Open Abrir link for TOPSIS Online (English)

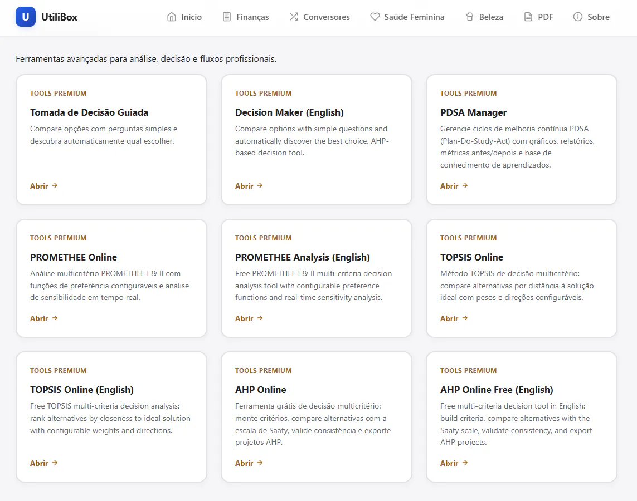(44, 463)
